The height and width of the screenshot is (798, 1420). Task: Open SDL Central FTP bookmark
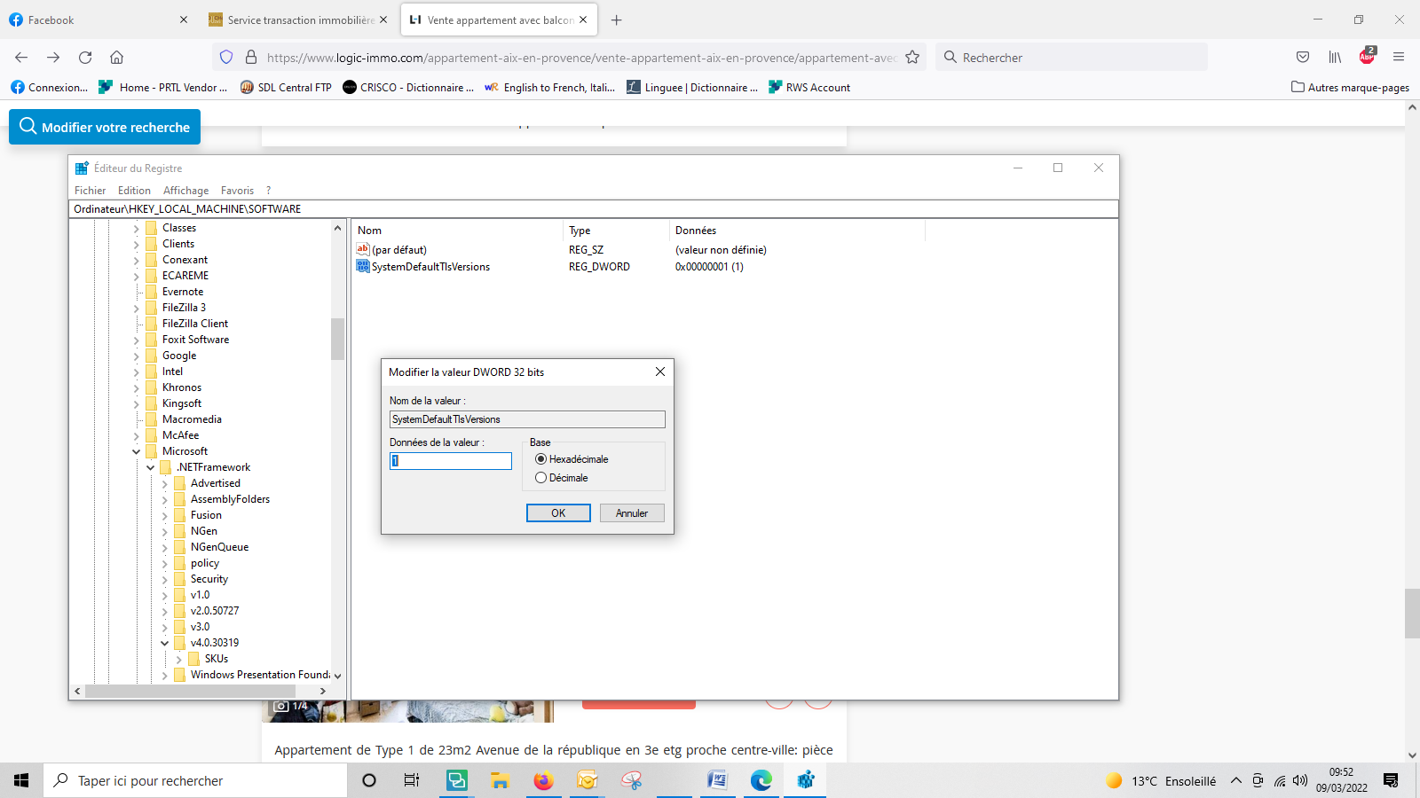click(x=286, y=88)
